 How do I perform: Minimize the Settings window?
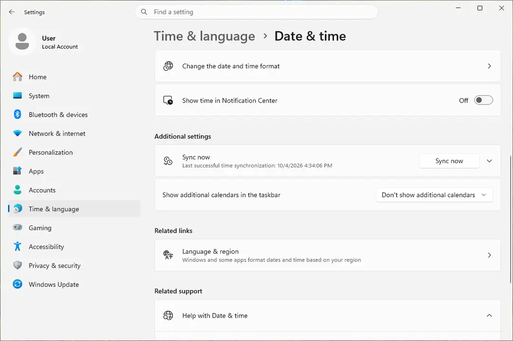click(458, 8)
